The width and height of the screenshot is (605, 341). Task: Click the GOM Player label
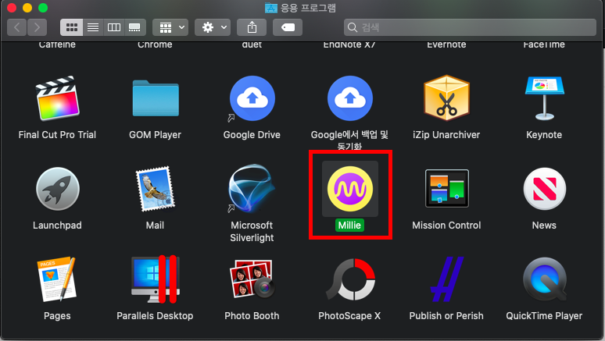[155, 135]
